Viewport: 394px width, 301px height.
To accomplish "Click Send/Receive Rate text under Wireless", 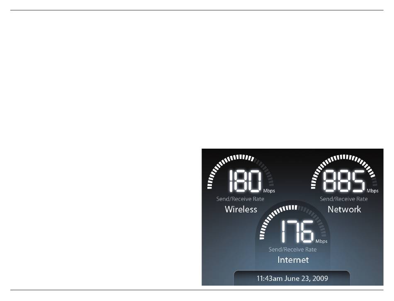I will click(240, 199).
